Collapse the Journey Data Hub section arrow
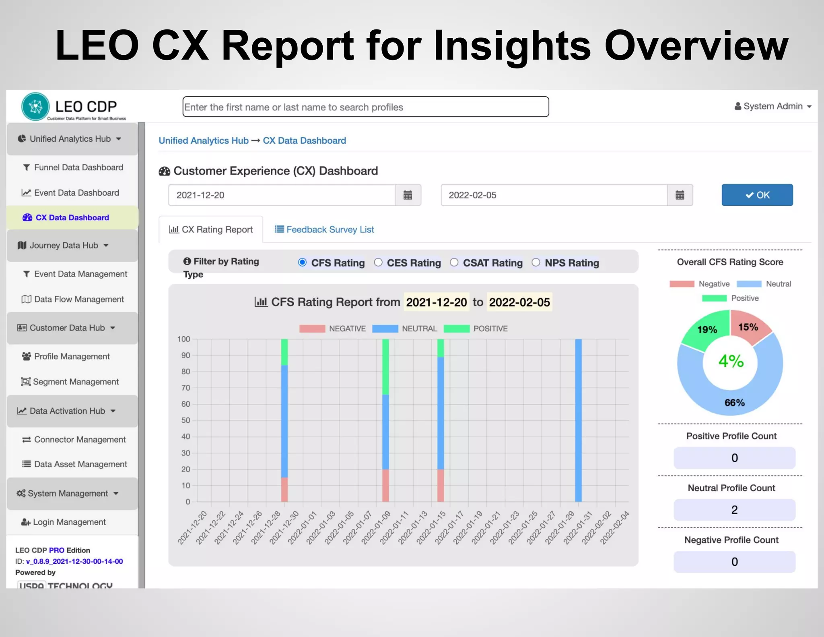The width and height of the screenshot is (824, 637). pyautogui.click(x=106, y=246)
